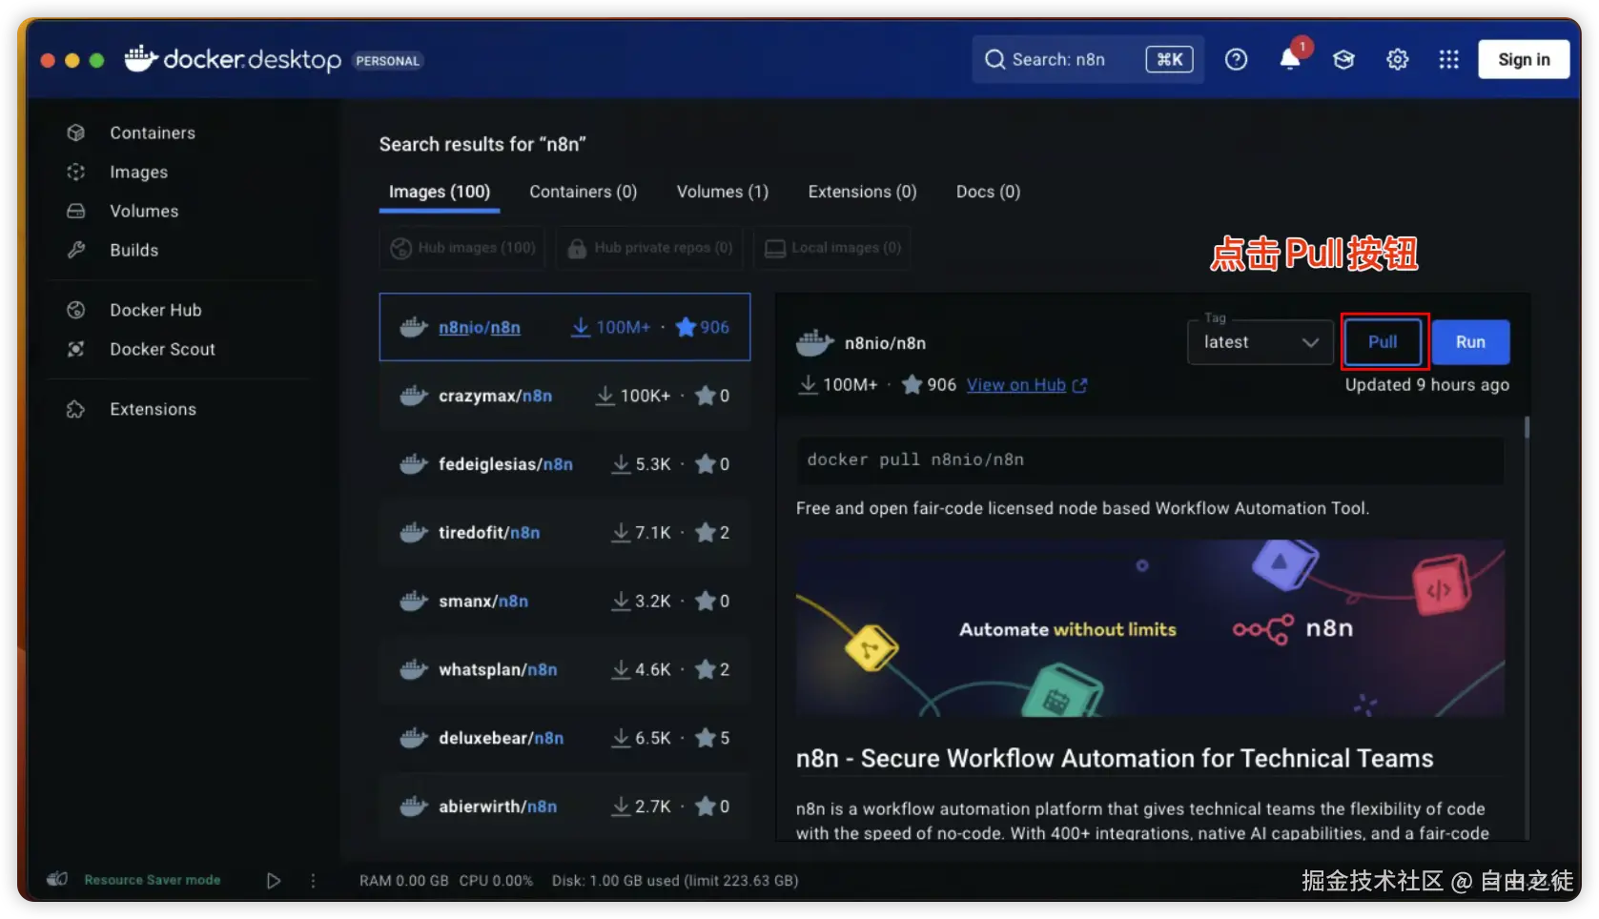Click the star icon on n8nio/n8n row
Viewport: 1599px width, 919px height.
click(x=686, y=327)
